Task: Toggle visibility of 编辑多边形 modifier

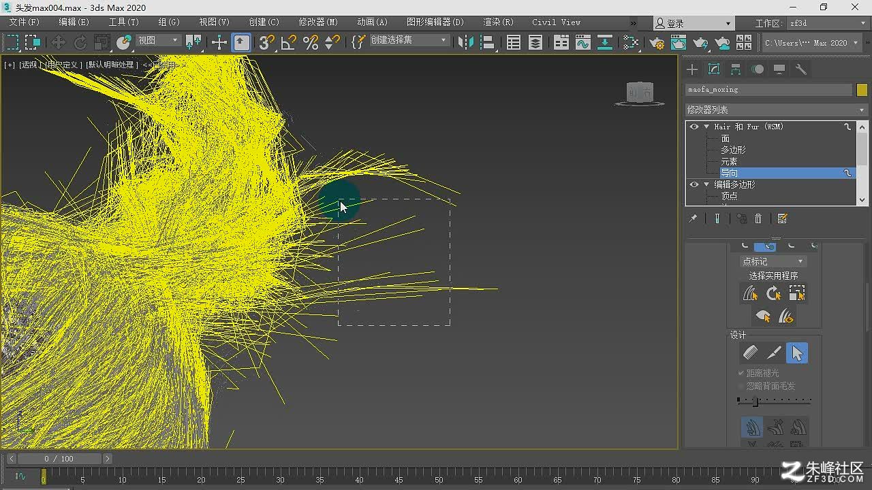Action: tap(694, 184)
